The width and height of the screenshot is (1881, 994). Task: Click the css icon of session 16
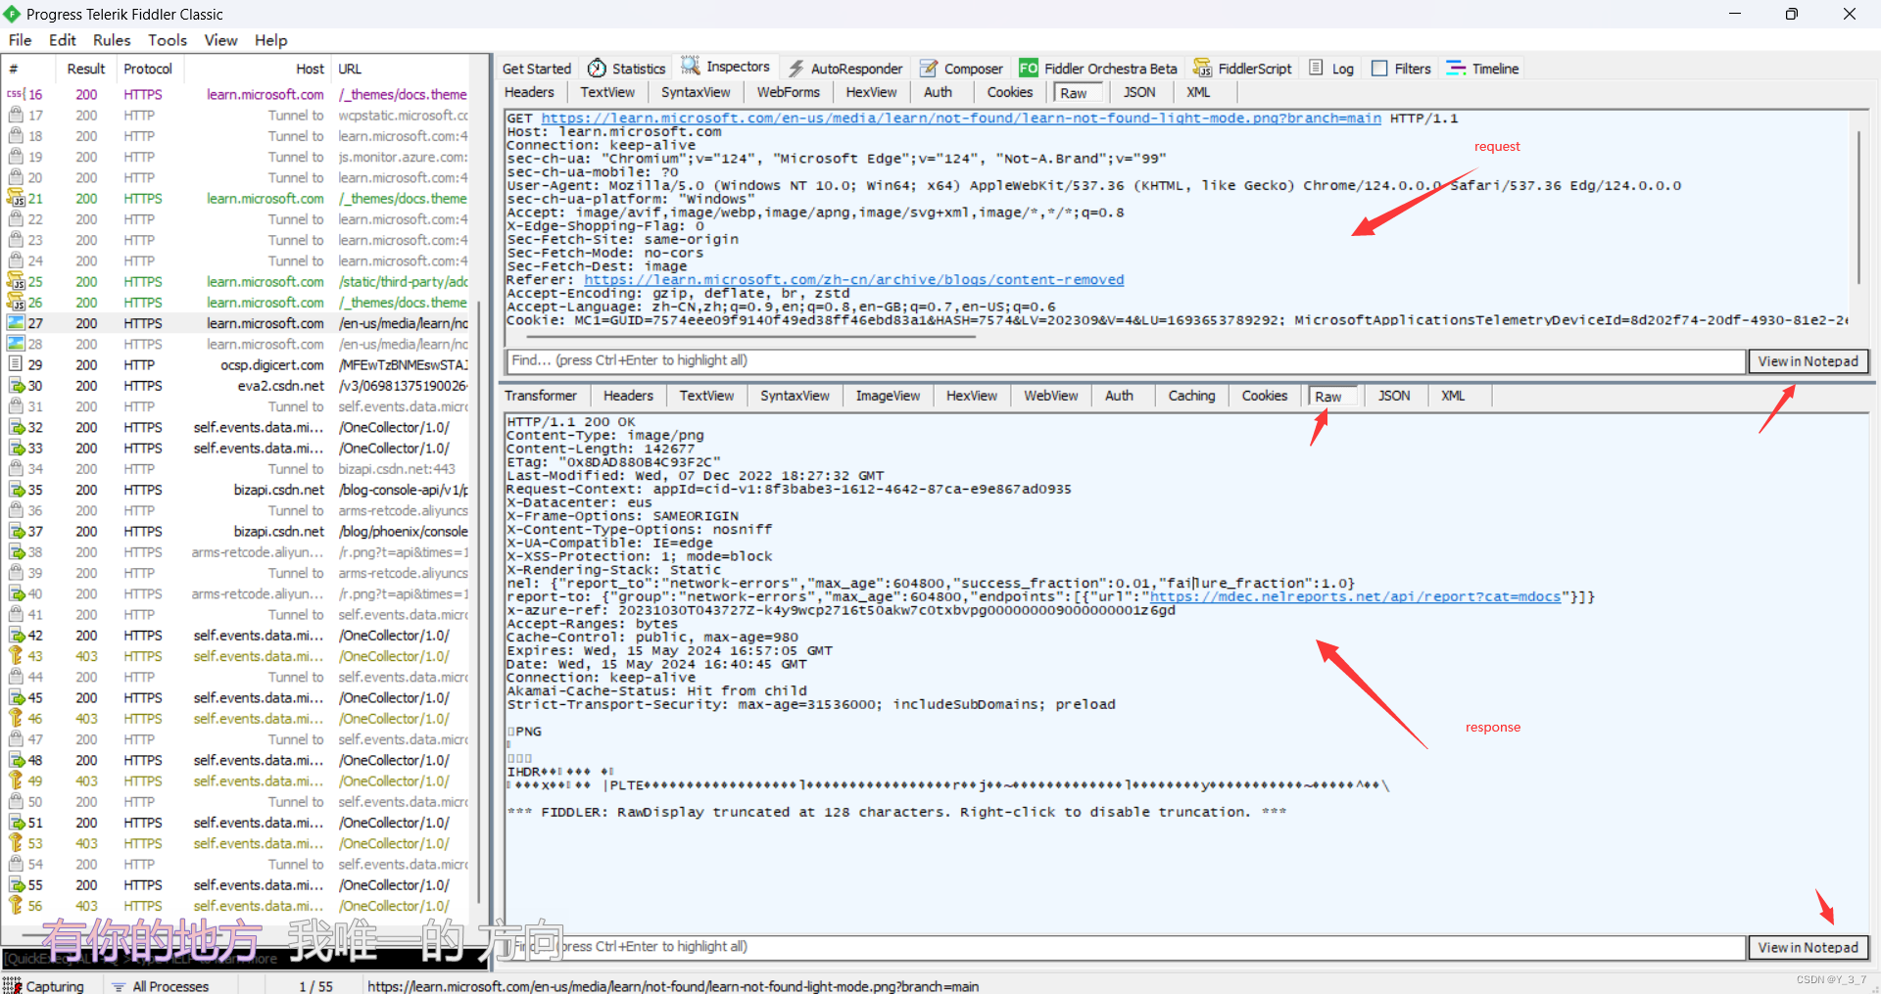[x=16, y=94]
